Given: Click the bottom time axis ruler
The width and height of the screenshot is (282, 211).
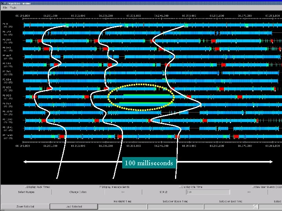Looking at the screenshot, I should click(x=152, y=143).
